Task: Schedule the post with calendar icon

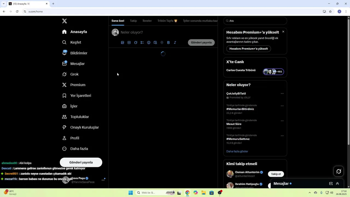Action: click(x=155, y=43)
